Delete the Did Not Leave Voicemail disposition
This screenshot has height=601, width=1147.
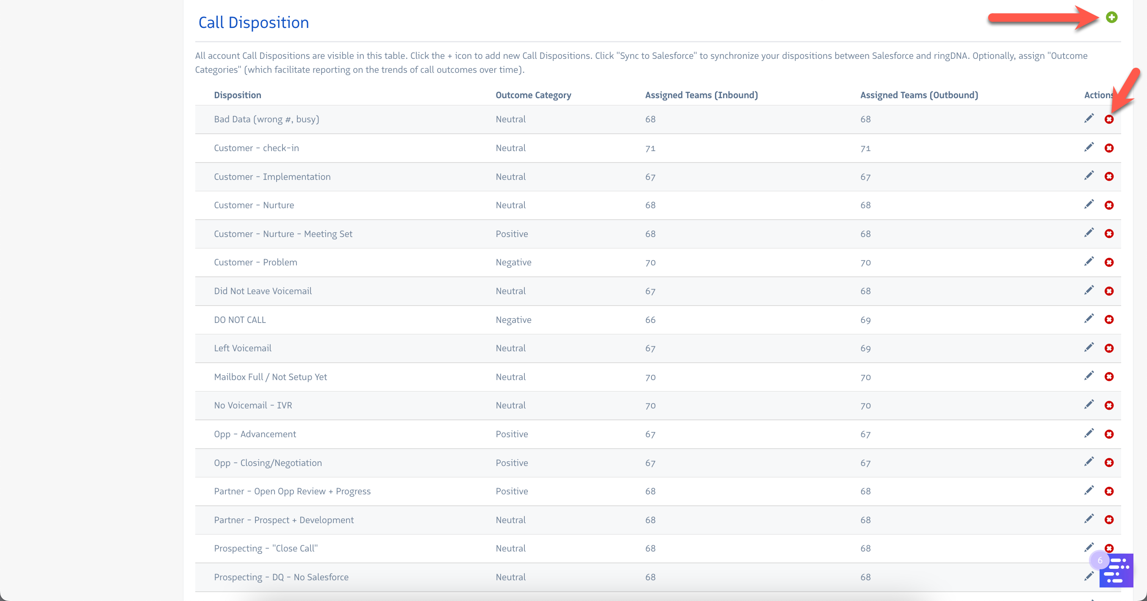point(1109,291)
